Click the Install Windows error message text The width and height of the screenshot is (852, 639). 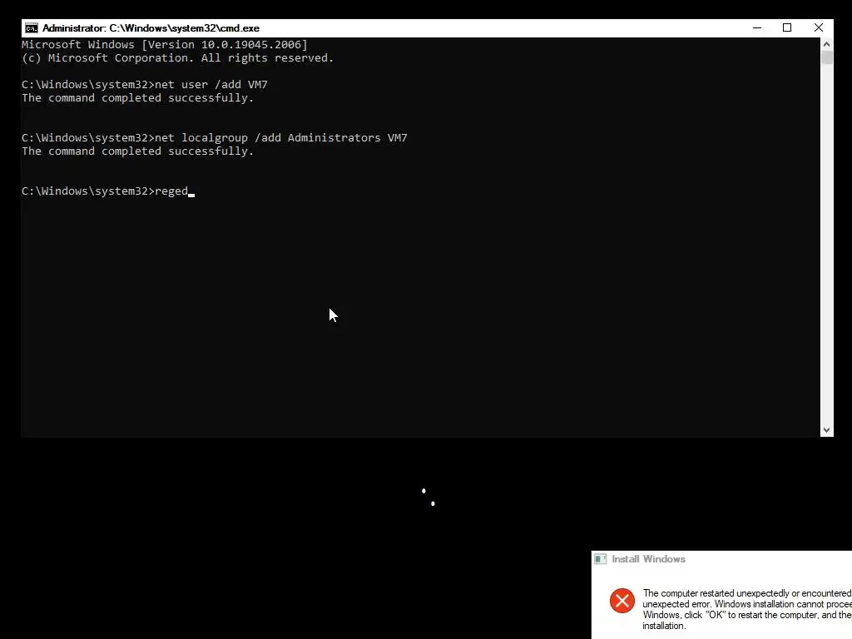pyautogui.click(x=747, y=609)
